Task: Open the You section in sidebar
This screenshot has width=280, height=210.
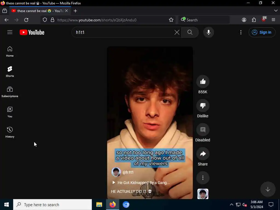Action: (10, 112)
